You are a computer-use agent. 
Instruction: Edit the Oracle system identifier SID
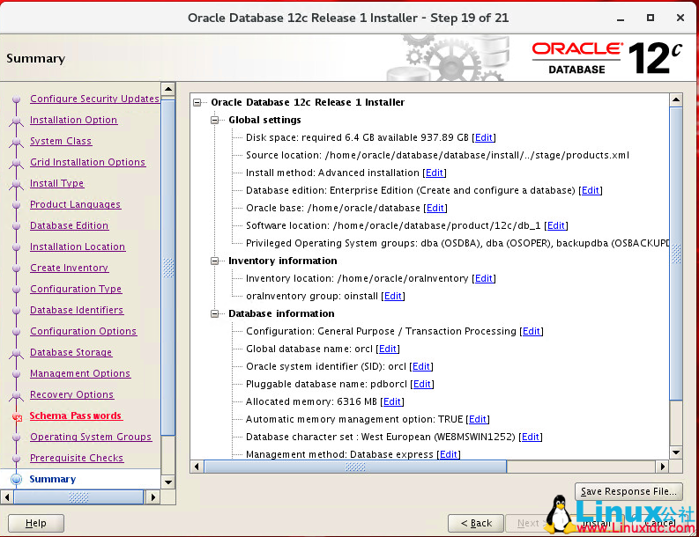pos(421,366)
